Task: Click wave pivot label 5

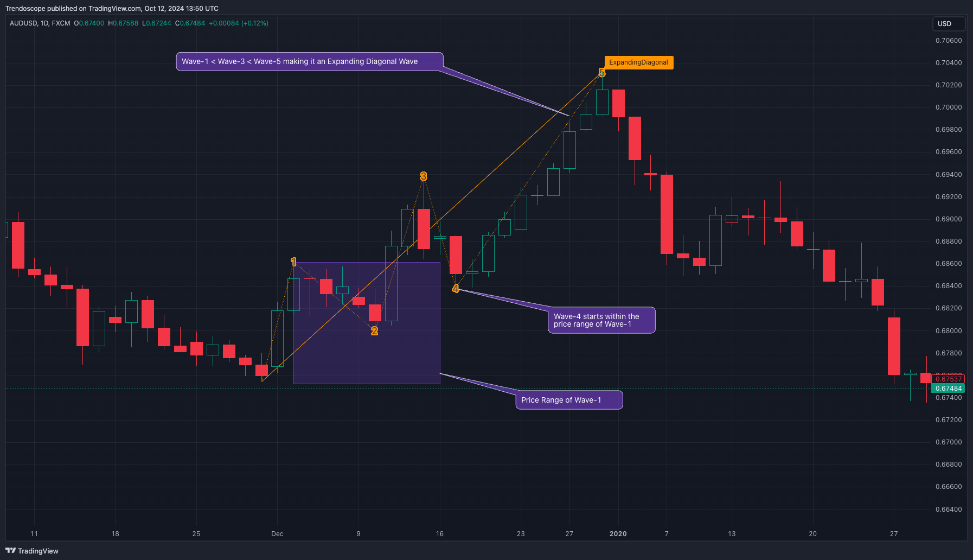Action: pos(602,73)
